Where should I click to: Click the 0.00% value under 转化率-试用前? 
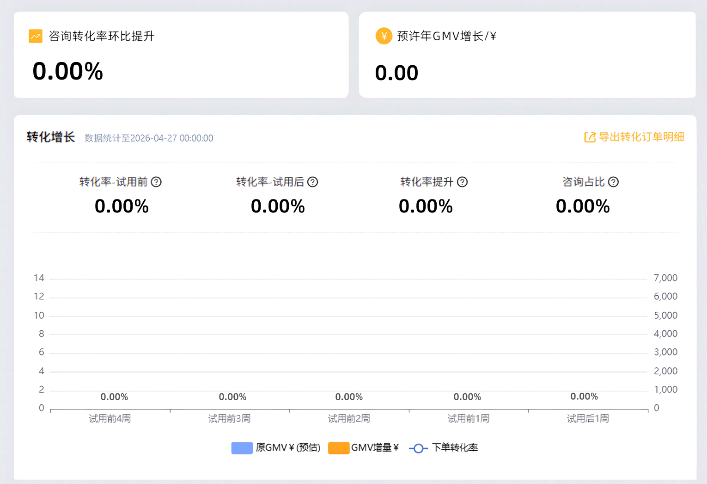(x=122, y=206)
